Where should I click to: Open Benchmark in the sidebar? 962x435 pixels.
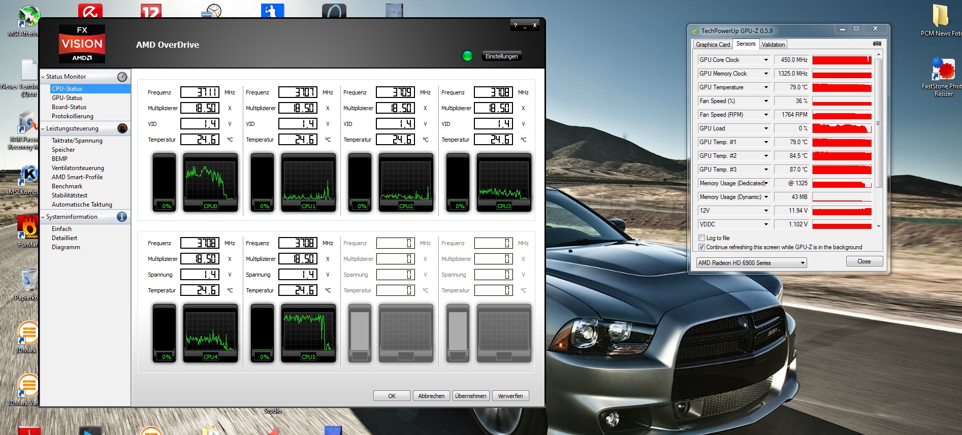(x=67, y=186)
